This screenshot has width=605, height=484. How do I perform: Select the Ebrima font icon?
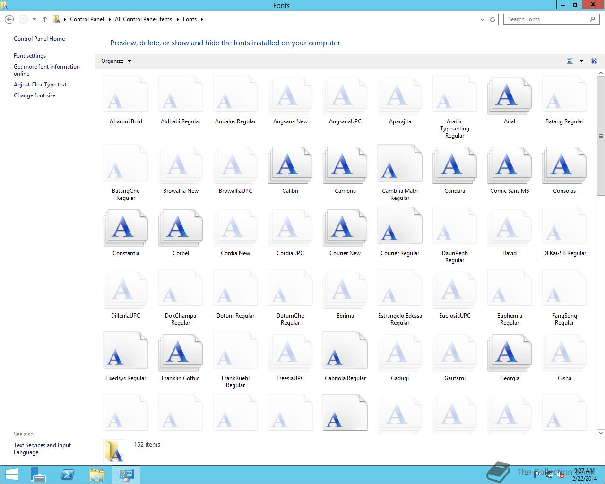(x=345, y=291)
